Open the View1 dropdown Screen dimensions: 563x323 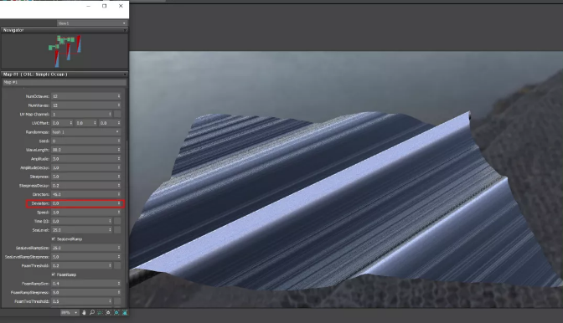coord(92,23)
